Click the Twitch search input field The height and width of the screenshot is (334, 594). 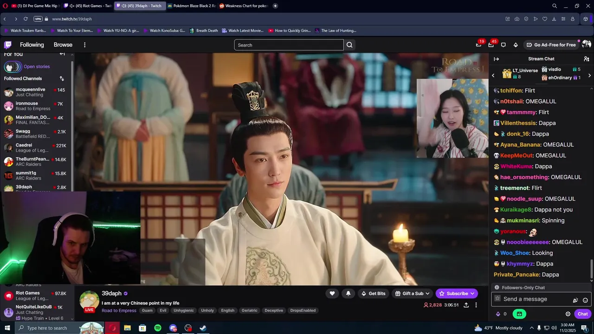pos(289,45)
